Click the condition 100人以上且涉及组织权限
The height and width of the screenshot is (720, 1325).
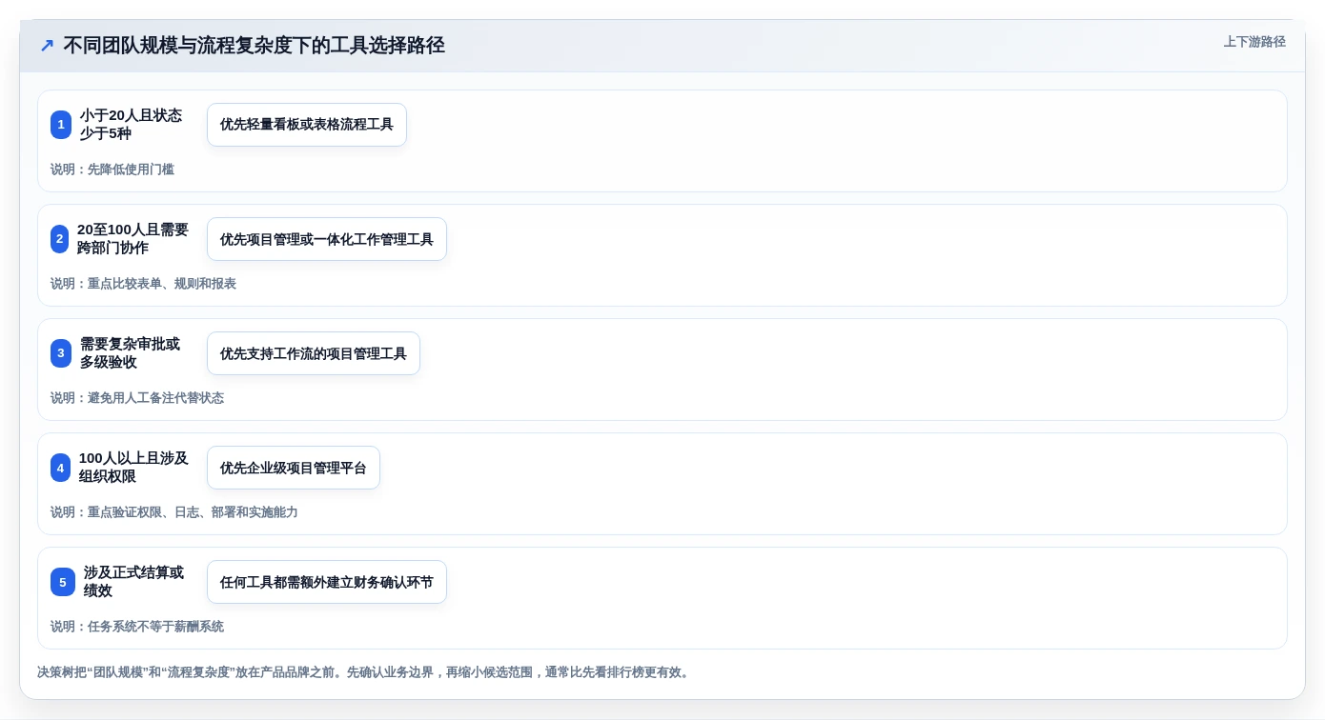(x=133, y=468)
